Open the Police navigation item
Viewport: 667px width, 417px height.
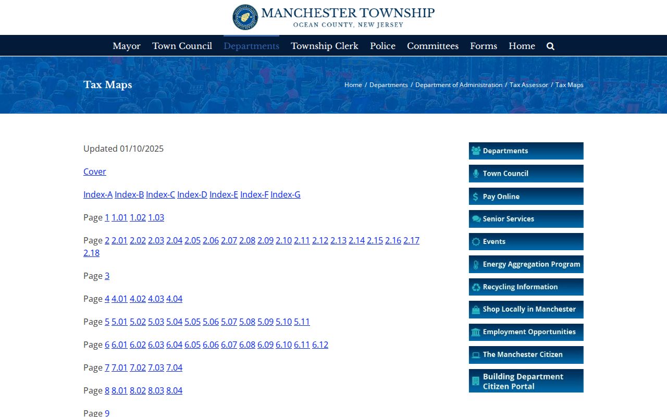382,46
